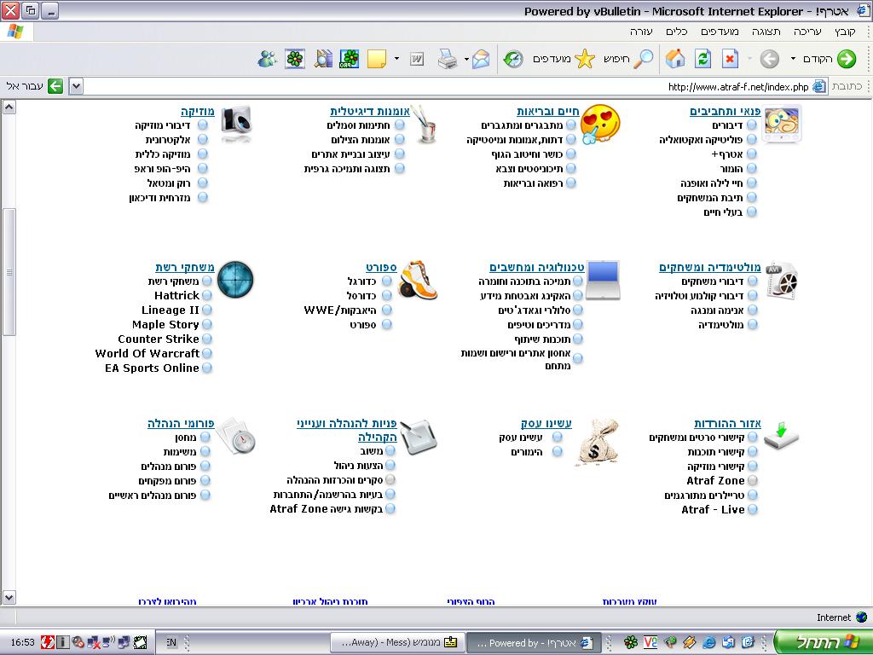The width and height of the screenshot is (873, 655).
Task: Open the World Of Warcraft forum link
Action: point(147,353)
